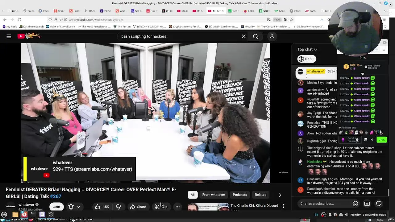Open the YouTube hamburger guide menu
Image resolution: width=395 pixels, height=222 pixels.
[x=9, y=36]
